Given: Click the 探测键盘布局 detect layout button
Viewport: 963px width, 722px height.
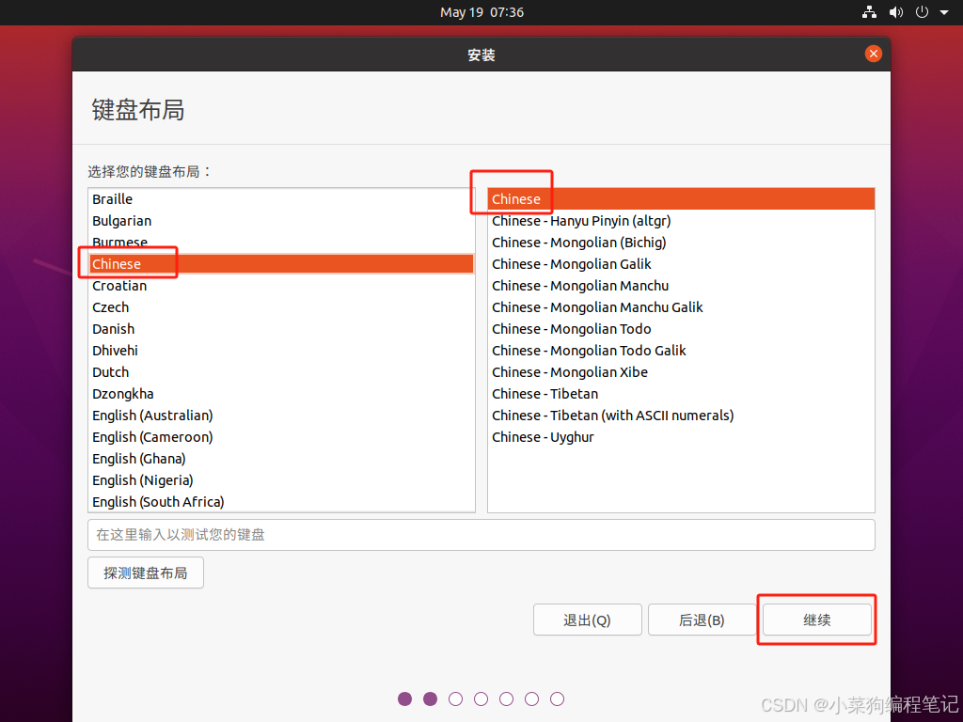Looking at the screenshot, I should coord(146,573).
